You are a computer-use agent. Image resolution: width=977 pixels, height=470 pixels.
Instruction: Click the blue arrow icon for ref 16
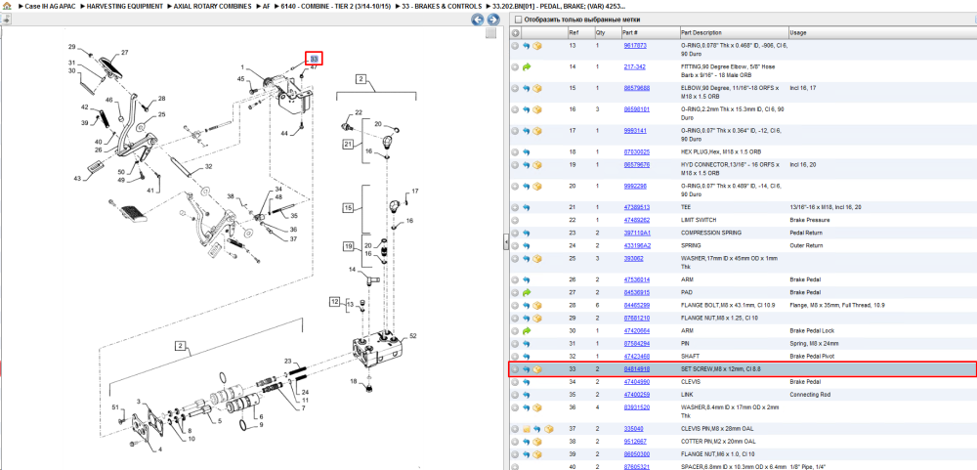526,109
